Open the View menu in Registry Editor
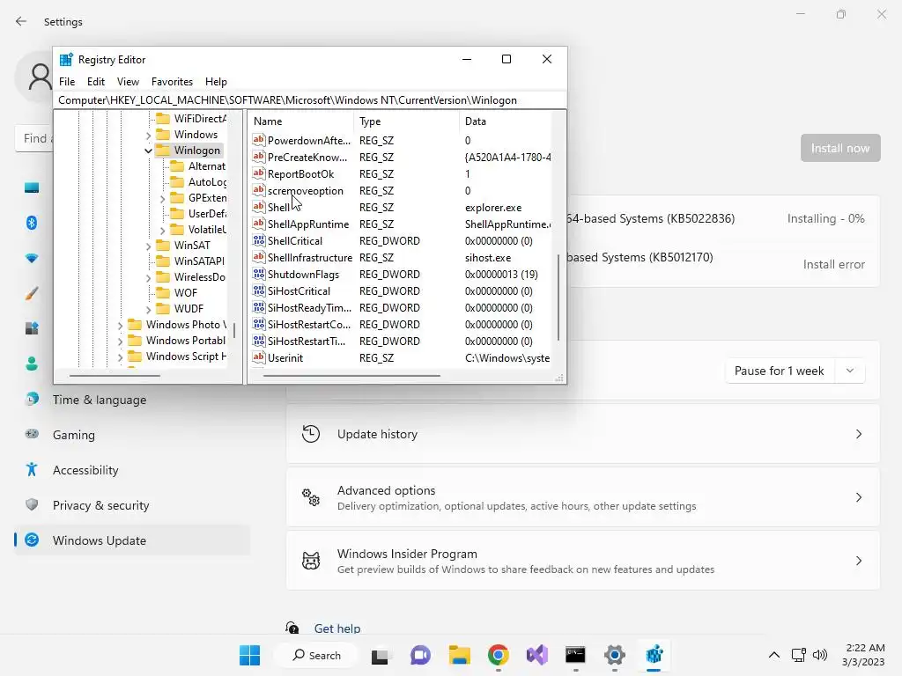 point(128,82)
